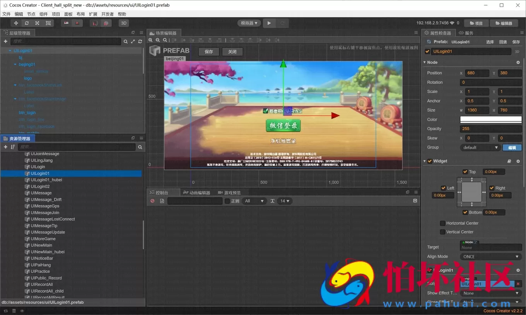Image resolution: width=526 pixels, height=315 pixels.
Task: Select the rotate transform tool
Action: pyautogui.click(x=27, y=23)
